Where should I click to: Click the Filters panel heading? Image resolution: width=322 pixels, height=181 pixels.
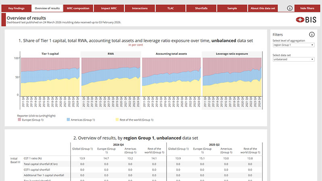tap(278, 35)
